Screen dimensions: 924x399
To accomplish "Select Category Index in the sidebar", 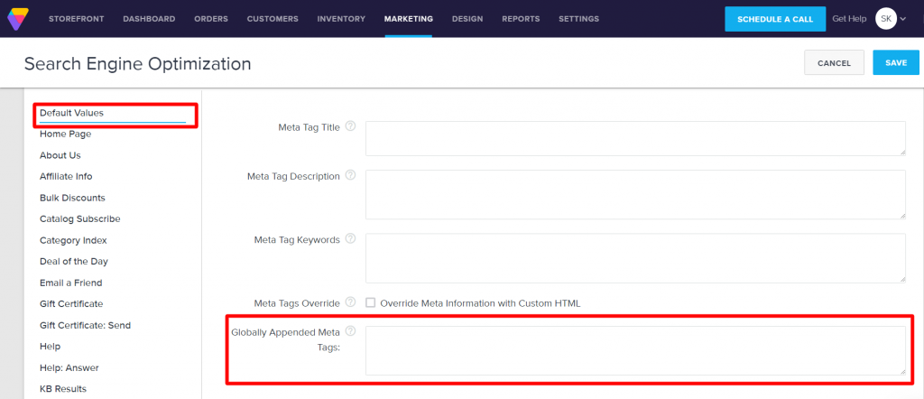I will pyautogui.click(x=73, y=240).
